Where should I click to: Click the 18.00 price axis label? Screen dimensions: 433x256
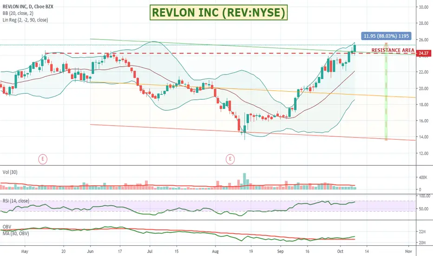tap(423, 105)
